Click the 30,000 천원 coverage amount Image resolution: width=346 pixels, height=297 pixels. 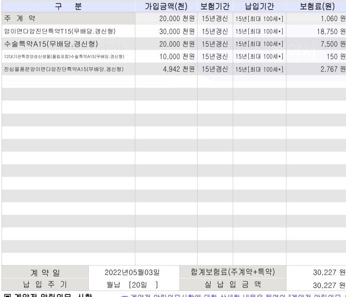(x=177, y=31)
